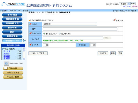
Task: Open the 音楽室 link
Action: point(6,54)
